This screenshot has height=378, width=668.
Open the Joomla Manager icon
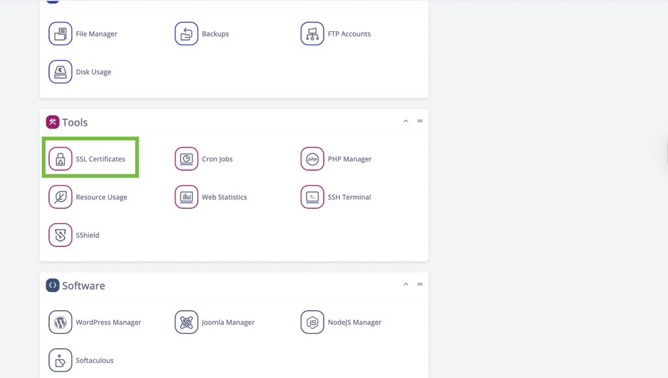pos(186,322)
